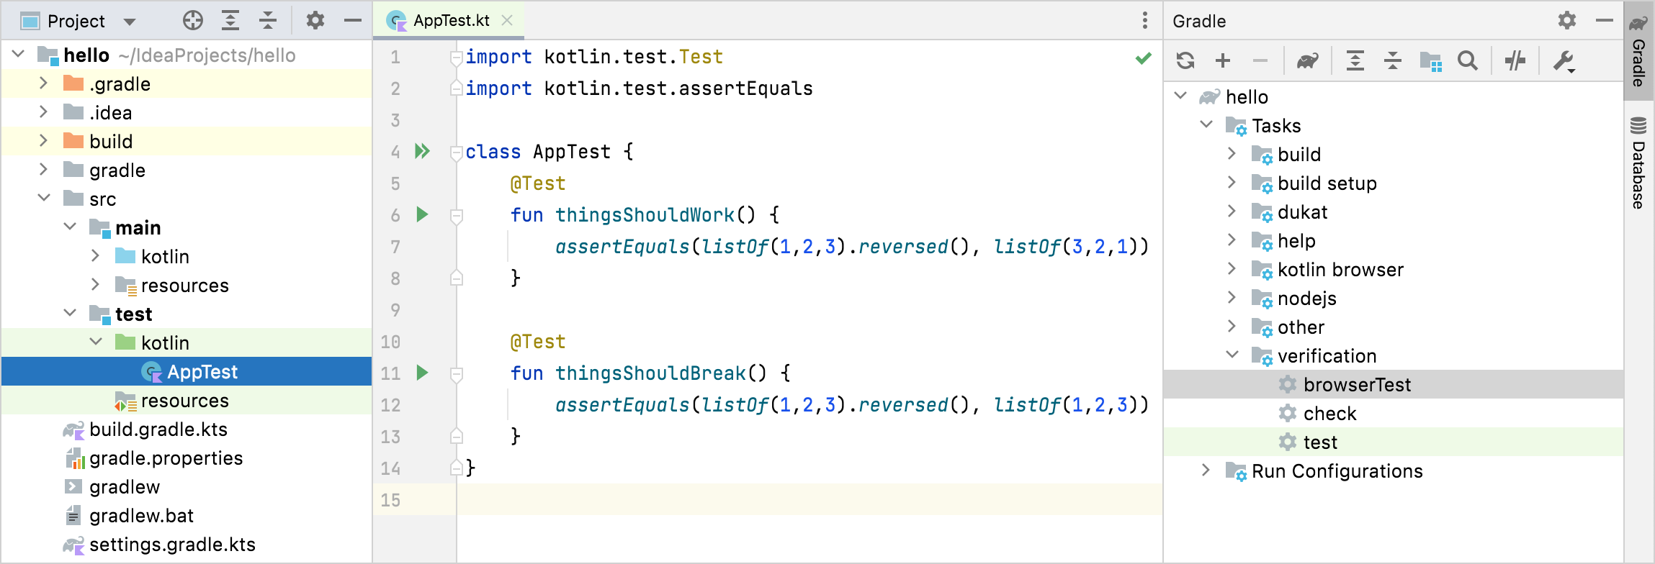Collapse Gradle Tasks node
This screenshot has width=1655, height=564.
point(1206,124)
